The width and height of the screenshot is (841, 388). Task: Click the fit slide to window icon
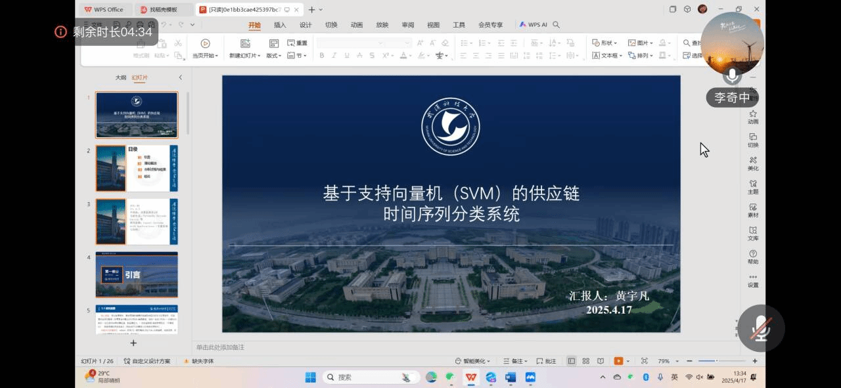coord(644,361)
